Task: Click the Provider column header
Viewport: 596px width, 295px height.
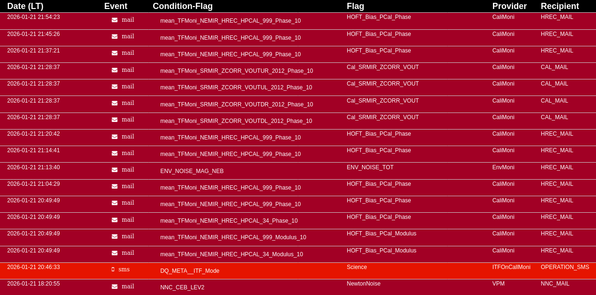Action: coord(509,6)
